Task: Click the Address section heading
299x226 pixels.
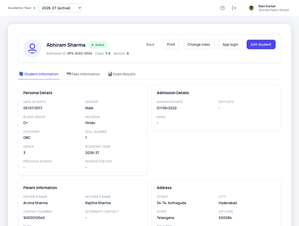Action: [164, 188]
